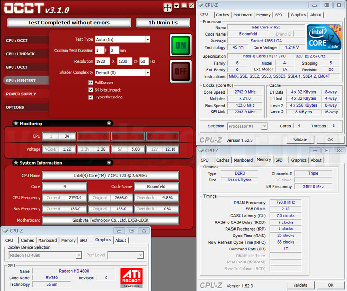Click the Custom Test Duration hours field
Image resolution: width=347 pixels, height=291 pixels.
pos(99,50)
